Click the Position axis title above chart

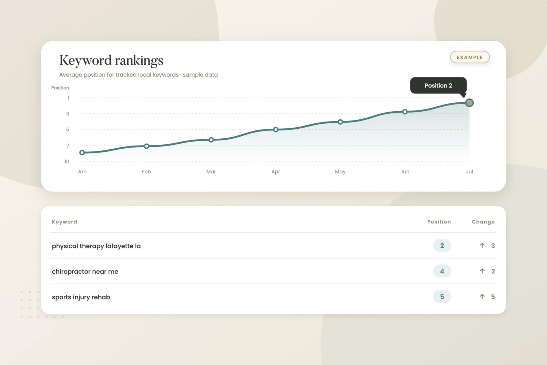(60, 88)
